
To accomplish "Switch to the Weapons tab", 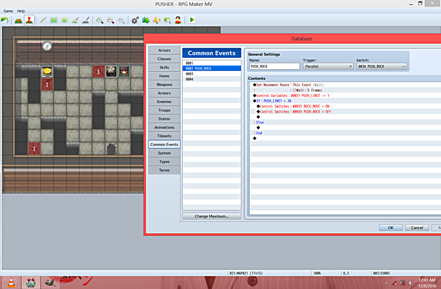I will 164,85.
